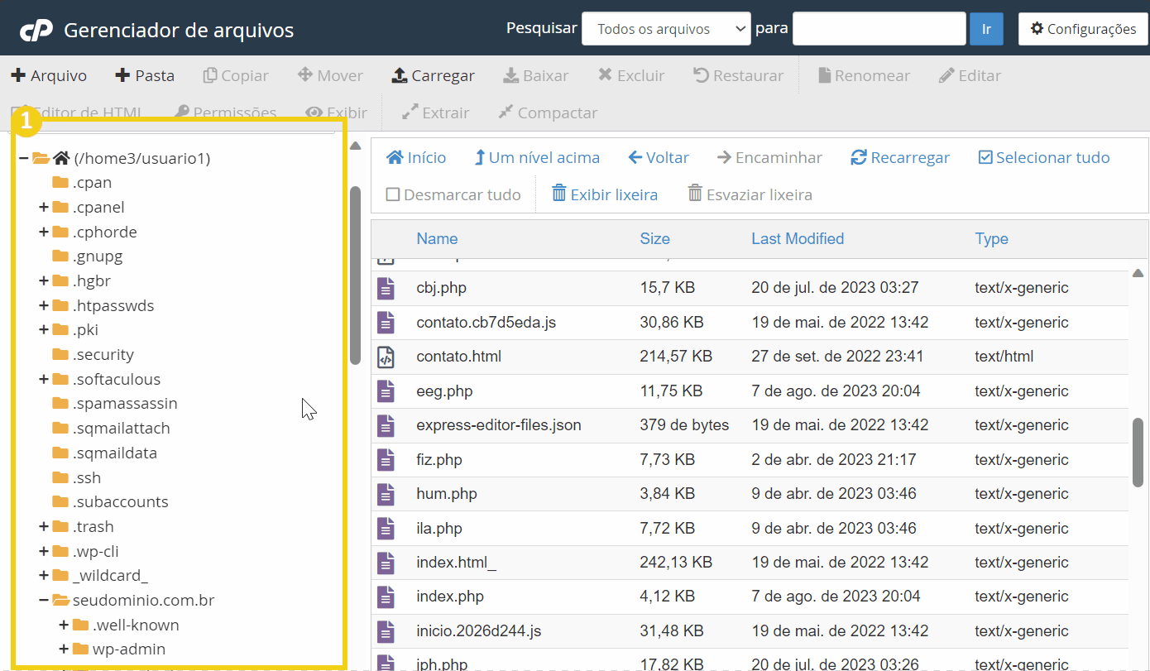Screen dimensions: 1150x671
Task: Click the Compactar toolbar button
Action: coord(548,113)
